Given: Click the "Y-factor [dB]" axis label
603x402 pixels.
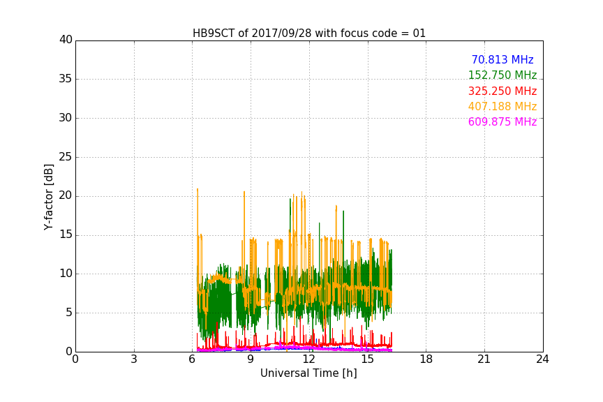Looking at the screenshot, I should coord(48,197).
